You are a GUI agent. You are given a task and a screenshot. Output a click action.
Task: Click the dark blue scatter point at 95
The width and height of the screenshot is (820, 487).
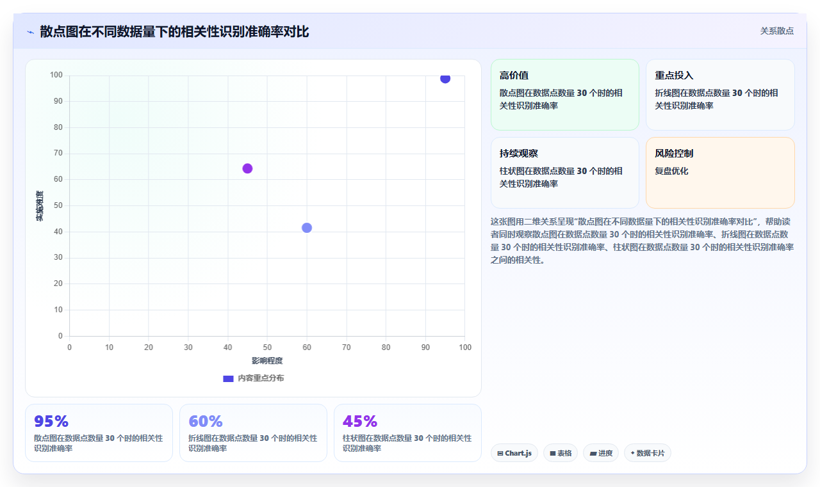pyautogui.click(x=445, y=78)
